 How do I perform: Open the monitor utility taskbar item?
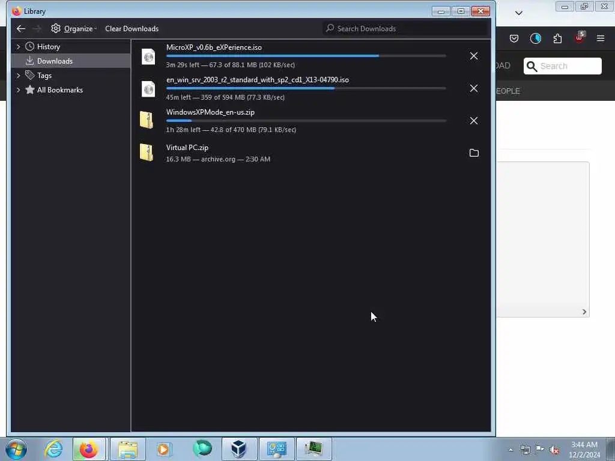314,449
